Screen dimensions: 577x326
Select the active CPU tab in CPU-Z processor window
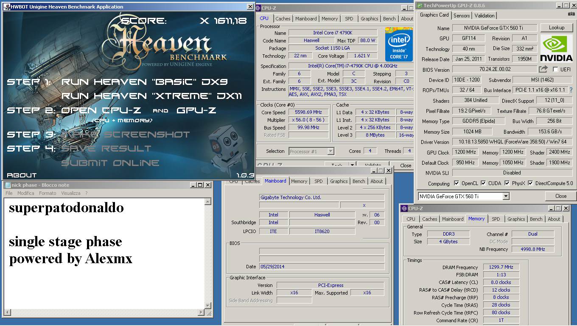[x=264, y=18]
